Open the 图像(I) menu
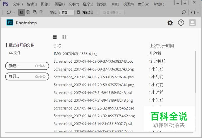 46,4
